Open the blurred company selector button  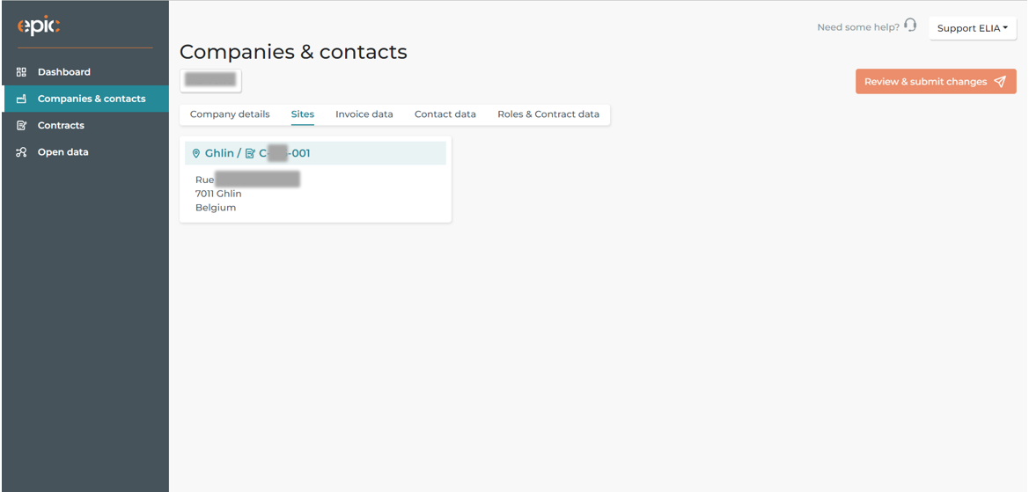coord(210,80)
